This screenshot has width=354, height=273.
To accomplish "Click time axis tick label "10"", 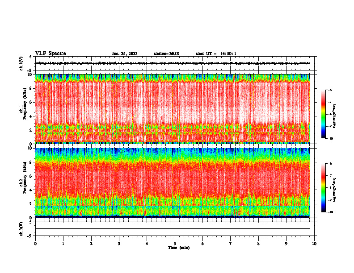I will pos(314,244).
